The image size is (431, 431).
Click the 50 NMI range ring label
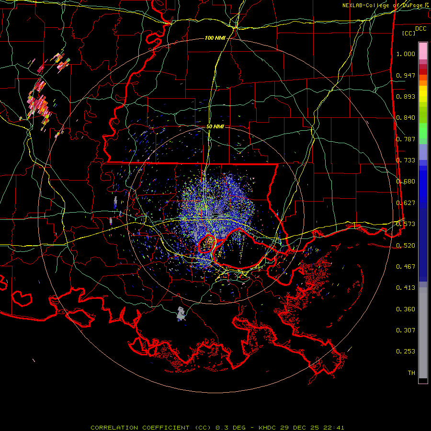(215, 126)
